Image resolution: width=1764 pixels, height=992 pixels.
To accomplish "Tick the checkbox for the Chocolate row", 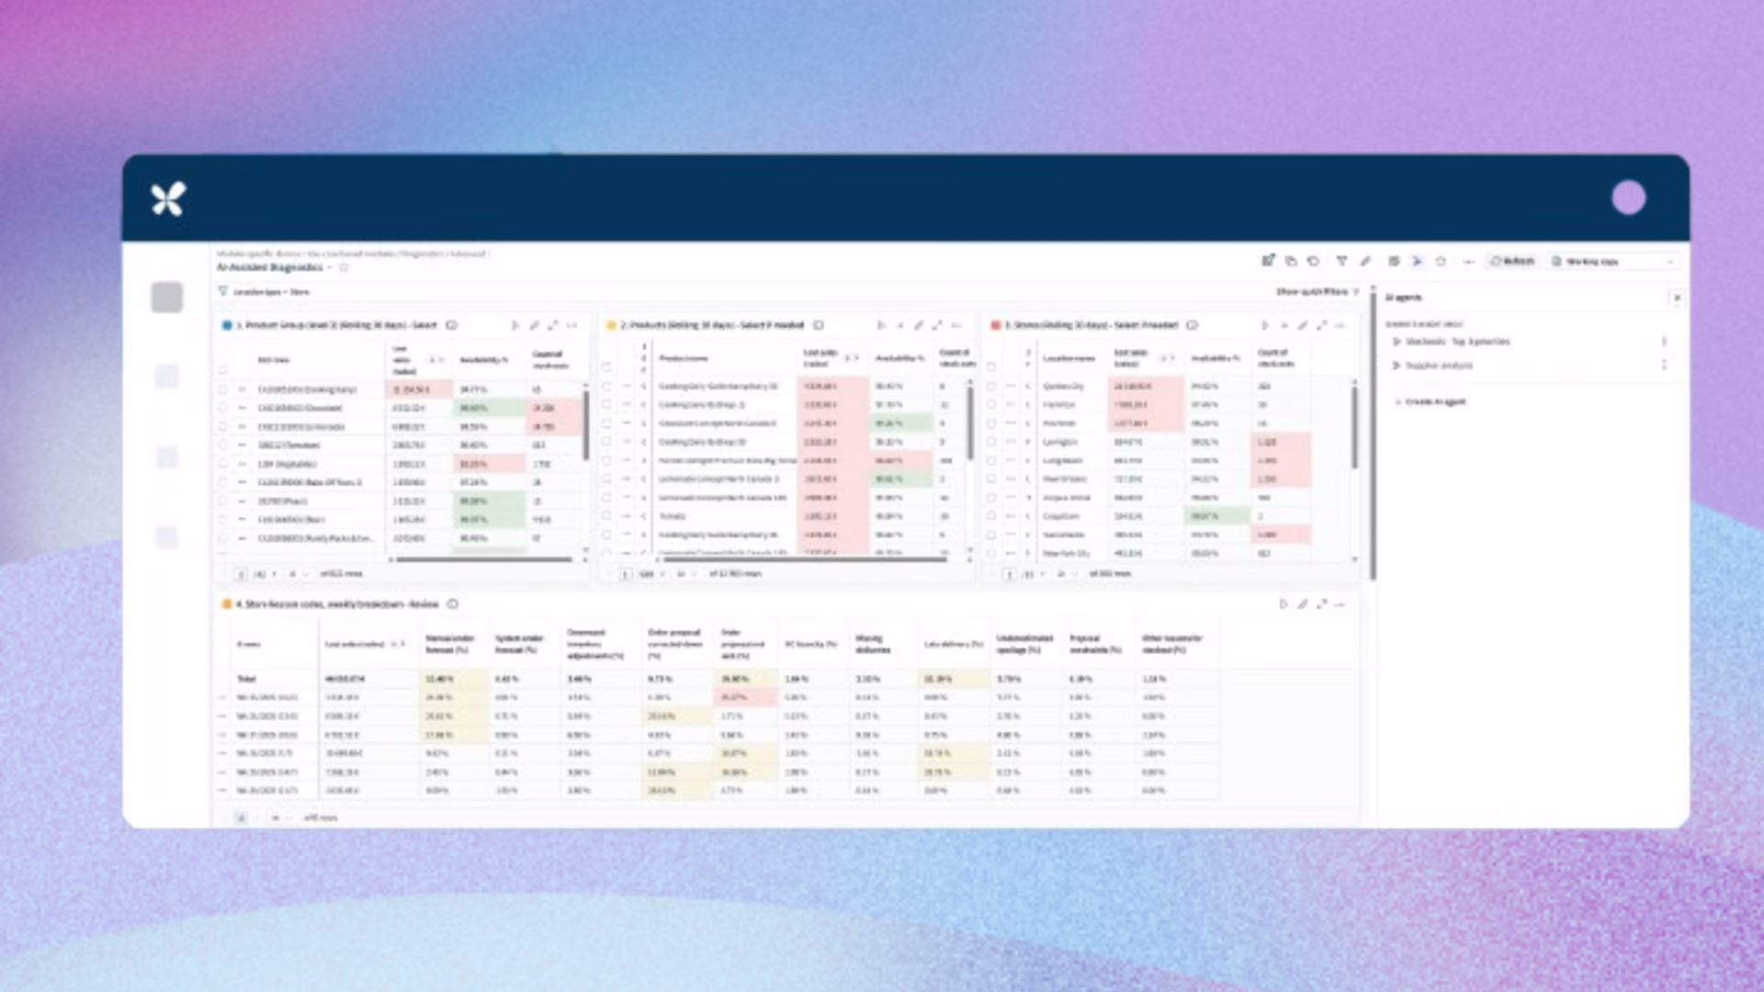I will [222, 408].
